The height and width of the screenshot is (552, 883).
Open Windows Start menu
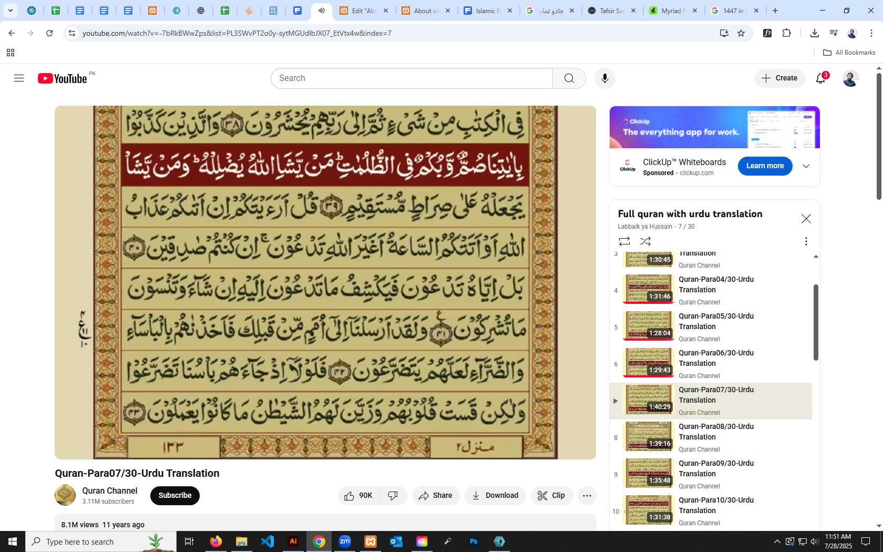tap(13, 541)
